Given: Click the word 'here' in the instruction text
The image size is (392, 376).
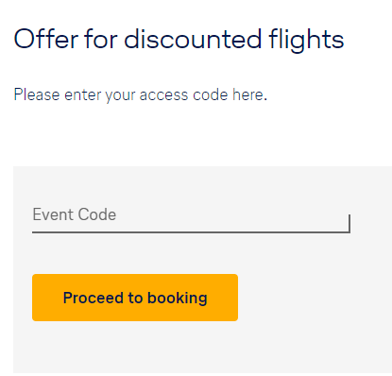Looking at the screenshot, I should [248, 94].
